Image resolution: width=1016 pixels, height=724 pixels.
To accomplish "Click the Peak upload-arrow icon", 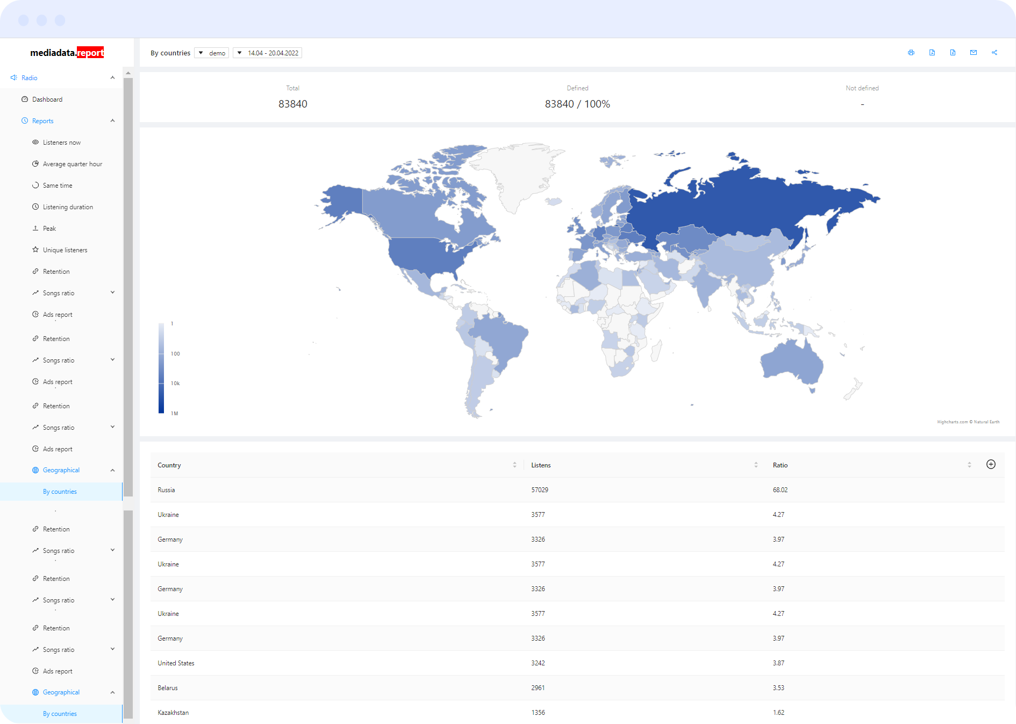I will click(x=35, y=229).
